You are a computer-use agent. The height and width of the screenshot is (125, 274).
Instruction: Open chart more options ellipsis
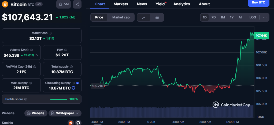pos(265,17)
